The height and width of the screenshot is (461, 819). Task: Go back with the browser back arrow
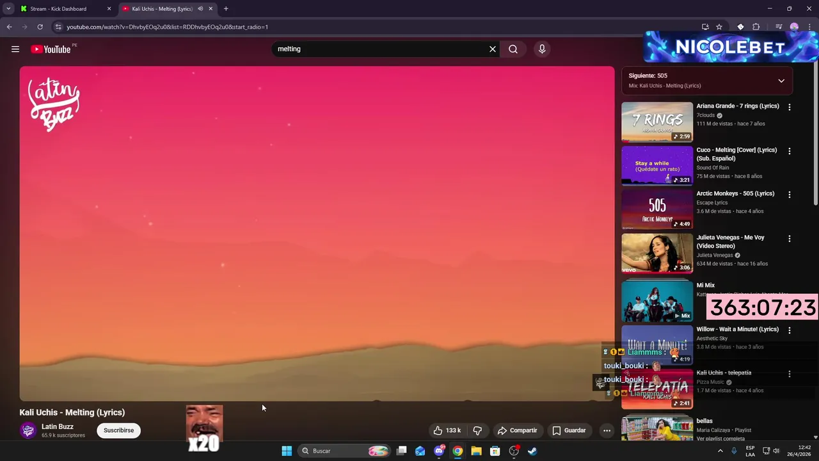(x=9, y=27)
